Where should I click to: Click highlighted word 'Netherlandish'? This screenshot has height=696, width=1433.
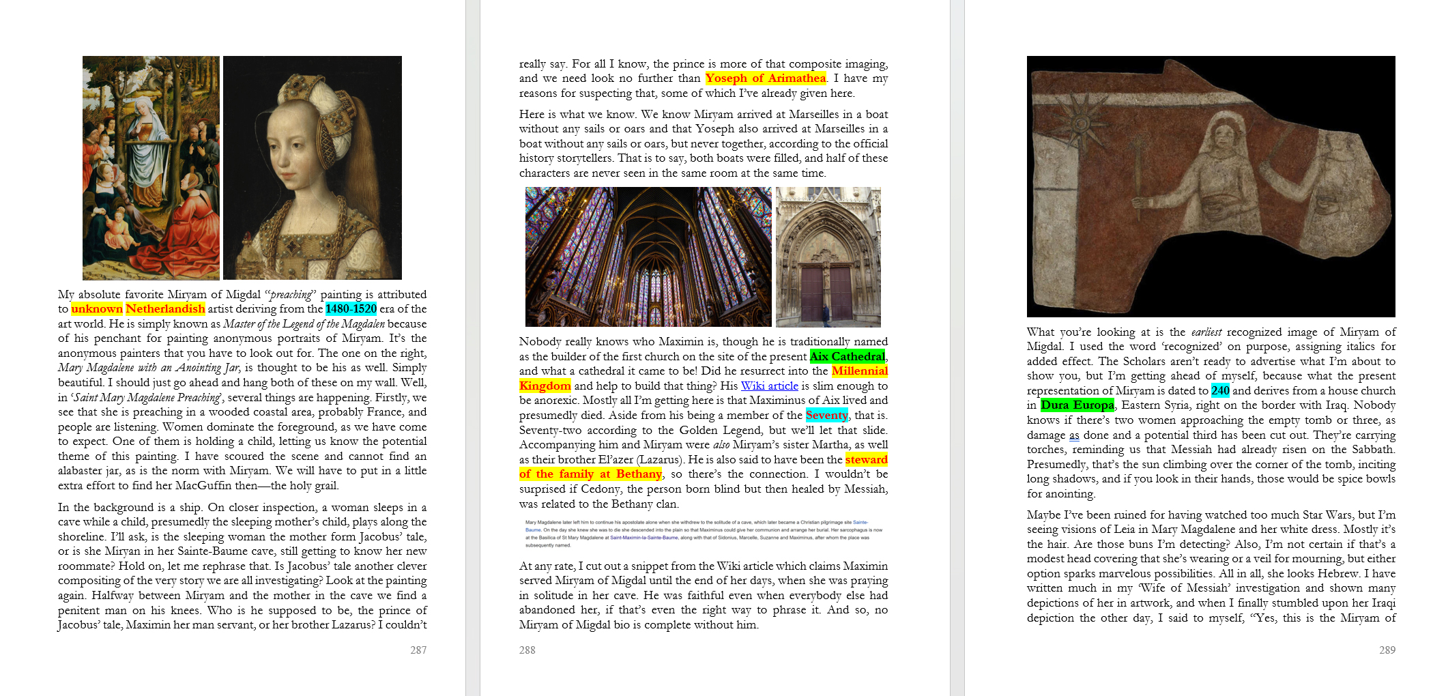pos(165,308)
